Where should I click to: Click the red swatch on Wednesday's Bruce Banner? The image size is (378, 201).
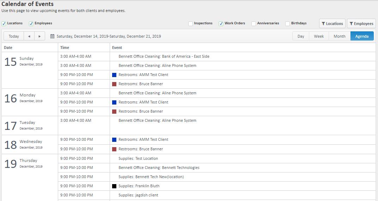(114, 149)
